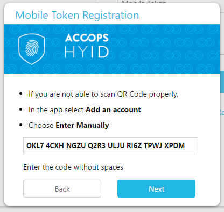Image resolution: width=224 pixels, height=212 pixels.
Task: Click 'Enter the code without spaces' label
Action: click(x=73, y=167)
